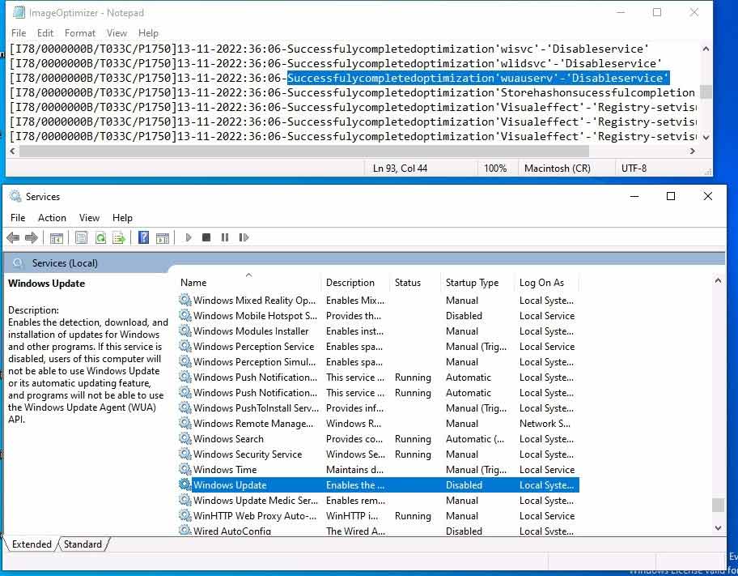Click Show/Hide Action Pane toolbar icon

click(x=163, y=238)
